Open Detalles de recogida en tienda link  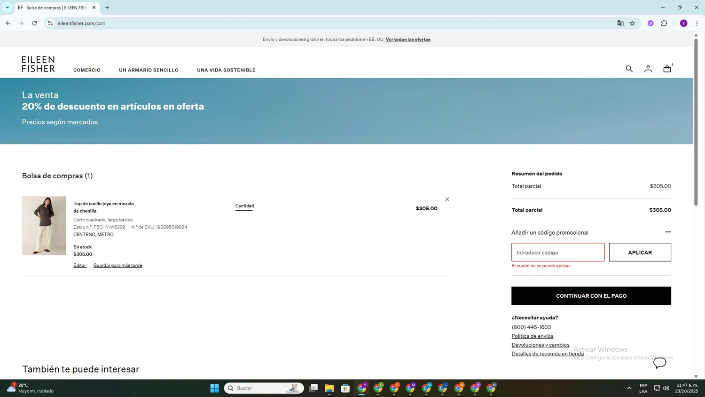pyautogui.click(x=548, y=354)
